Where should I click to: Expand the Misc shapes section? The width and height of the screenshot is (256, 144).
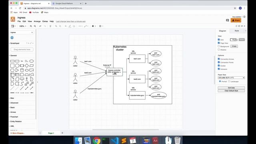point(12,98)
